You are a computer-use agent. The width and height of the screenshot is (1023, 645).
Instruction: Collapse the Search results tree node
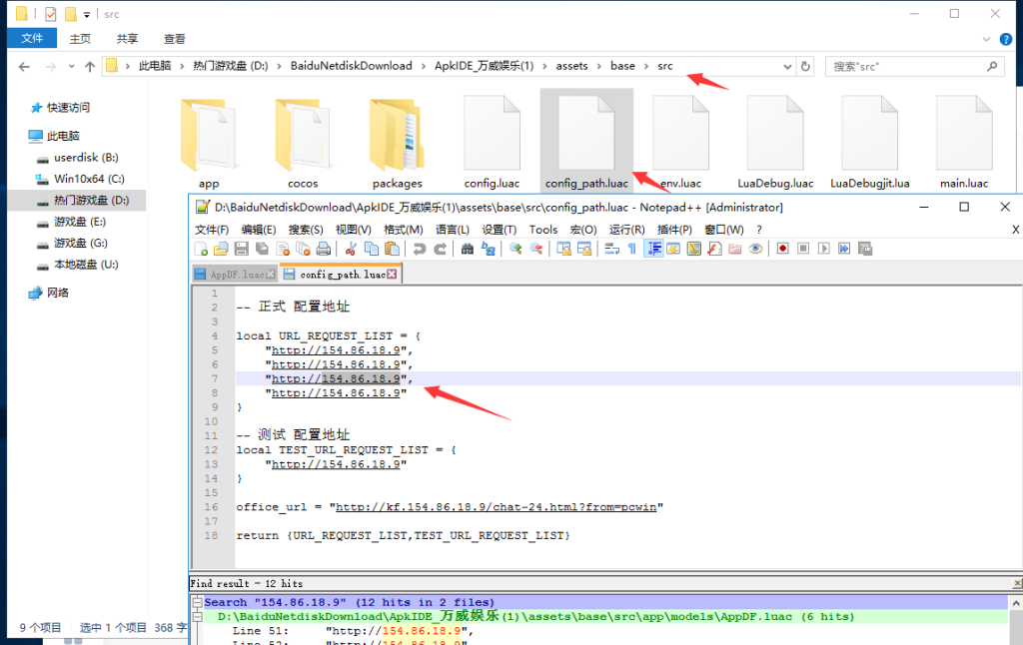[x=197, y=602]
